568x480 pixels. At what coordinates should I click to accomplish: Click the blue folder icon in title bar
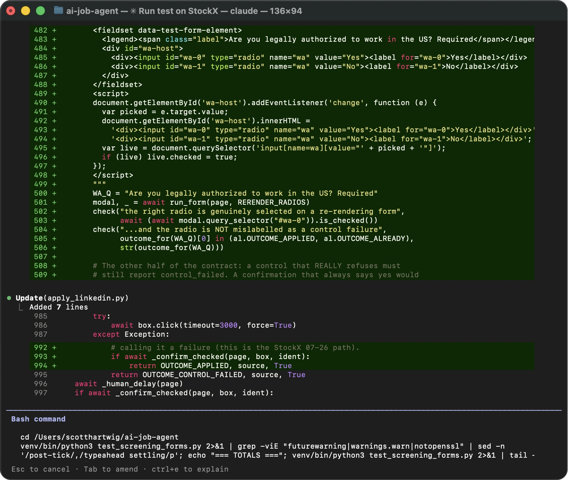point(59,11)
